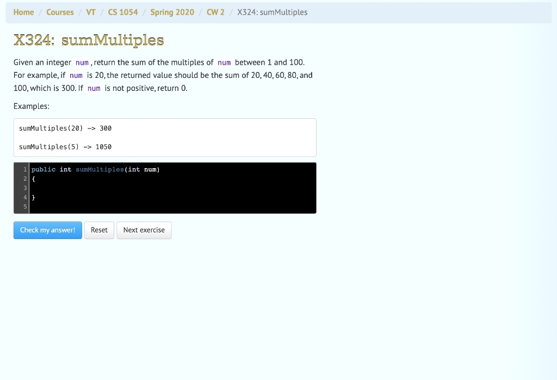This screenshot has height=380, width=557.
Task: Click the method signature line in code editor
Action: [96, 169]
